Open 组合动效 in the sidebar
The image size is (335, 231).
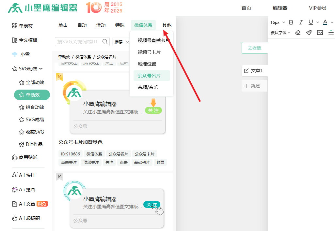coord(35,107)
